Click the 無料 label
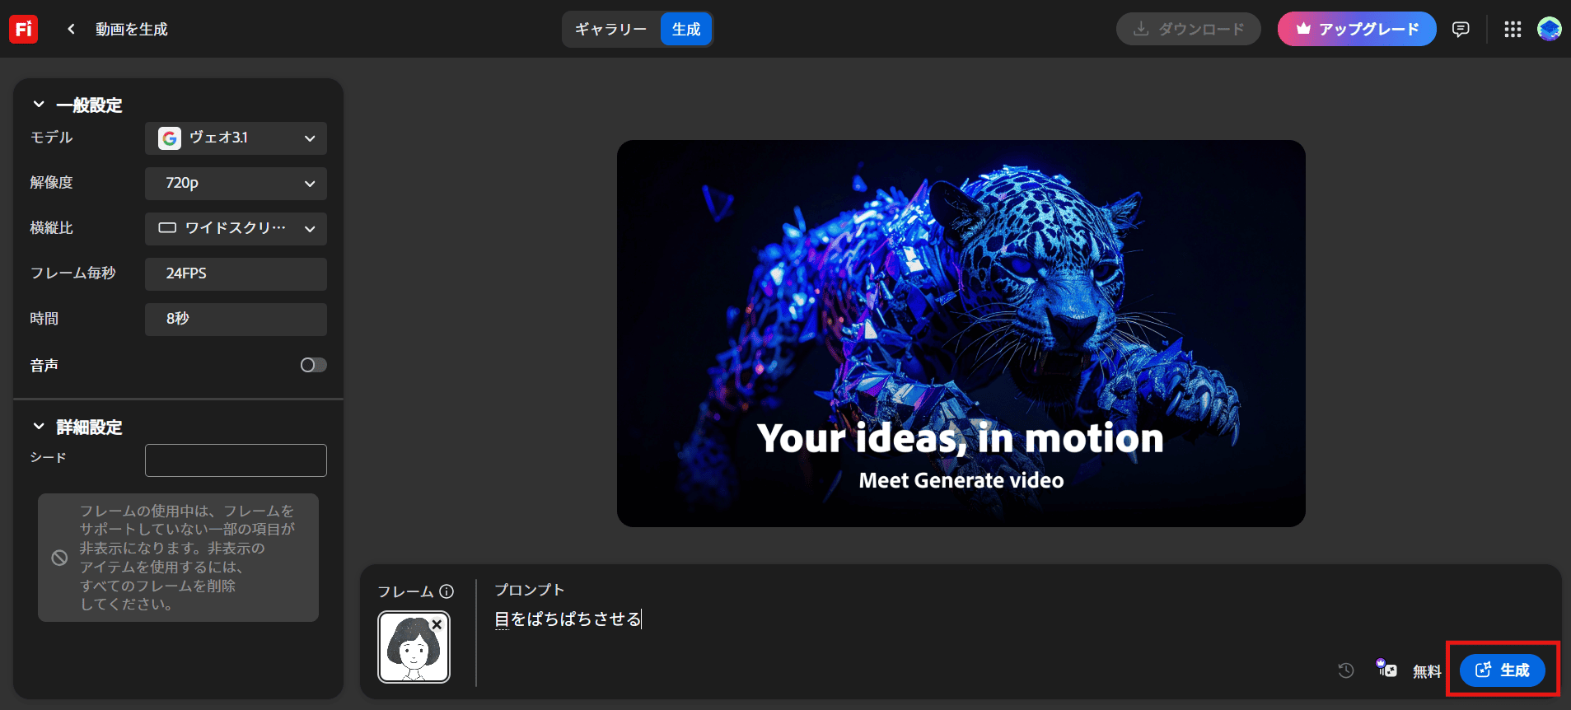1571x710 pixels. pyautogui.click(x=1427, y=671)
